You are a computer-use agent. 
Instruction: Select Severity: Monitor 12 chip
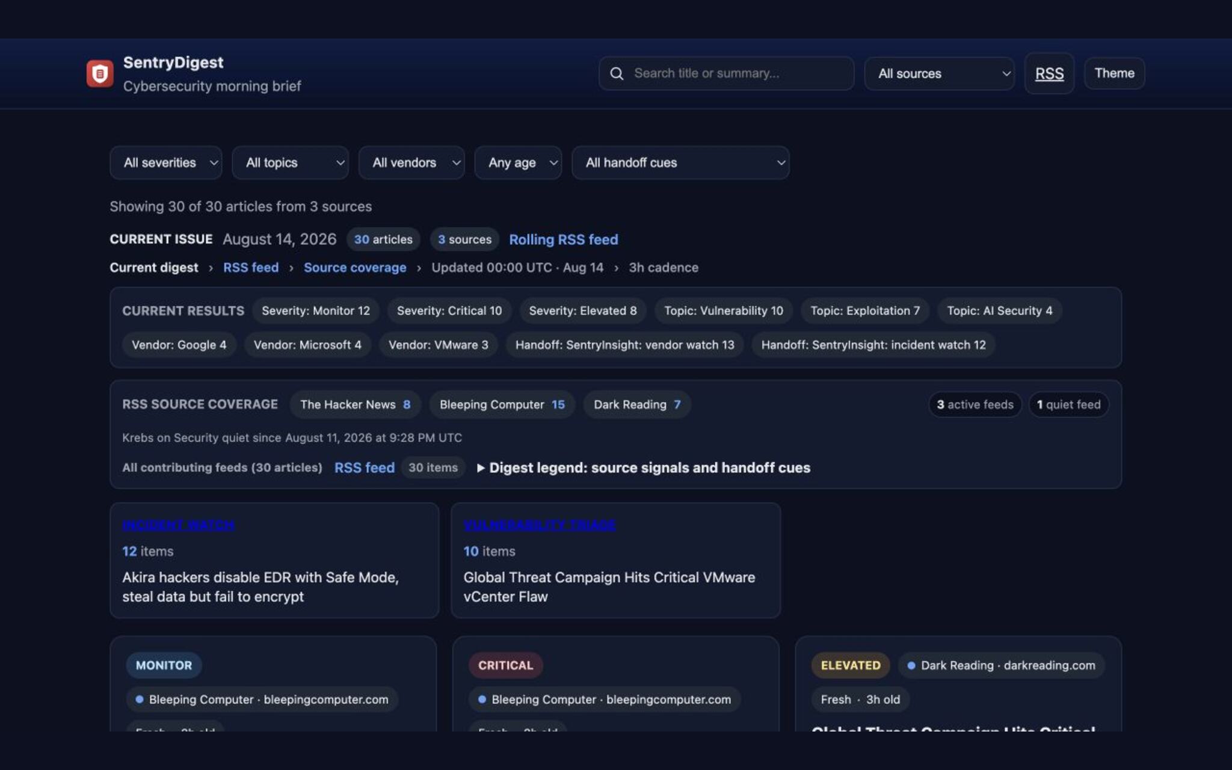(x=316, y=311)
